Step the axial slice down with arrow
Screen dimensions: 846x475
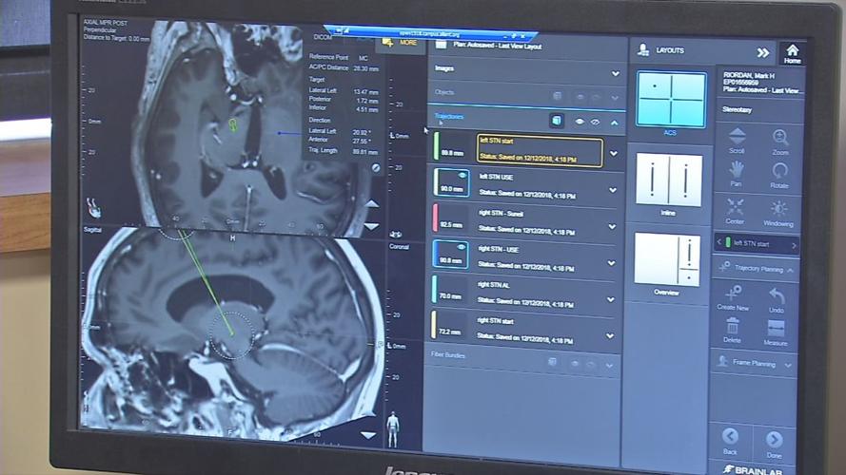point(371,226)
